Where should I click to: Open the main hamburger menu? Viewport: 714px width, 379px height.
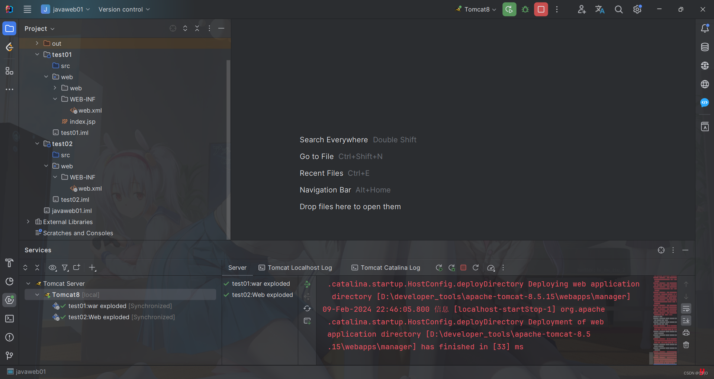click(x=27, y=9)
